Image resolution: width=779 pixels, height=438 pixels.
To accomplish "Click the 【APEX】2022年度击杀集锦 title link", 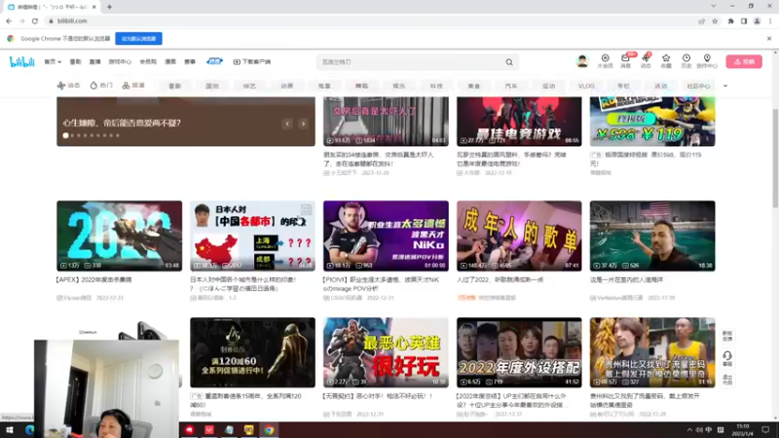I will (x=93, y=280).
